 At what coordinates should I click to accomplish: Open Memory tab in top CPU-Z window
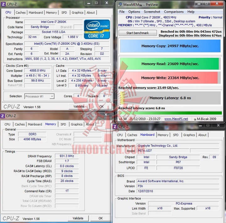click(x=51, y=13)
